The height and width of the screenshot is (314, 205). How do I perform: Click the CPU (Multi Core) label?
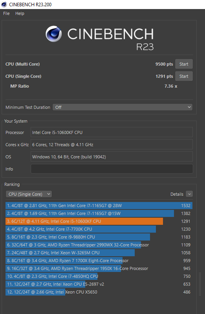(23, 64)
